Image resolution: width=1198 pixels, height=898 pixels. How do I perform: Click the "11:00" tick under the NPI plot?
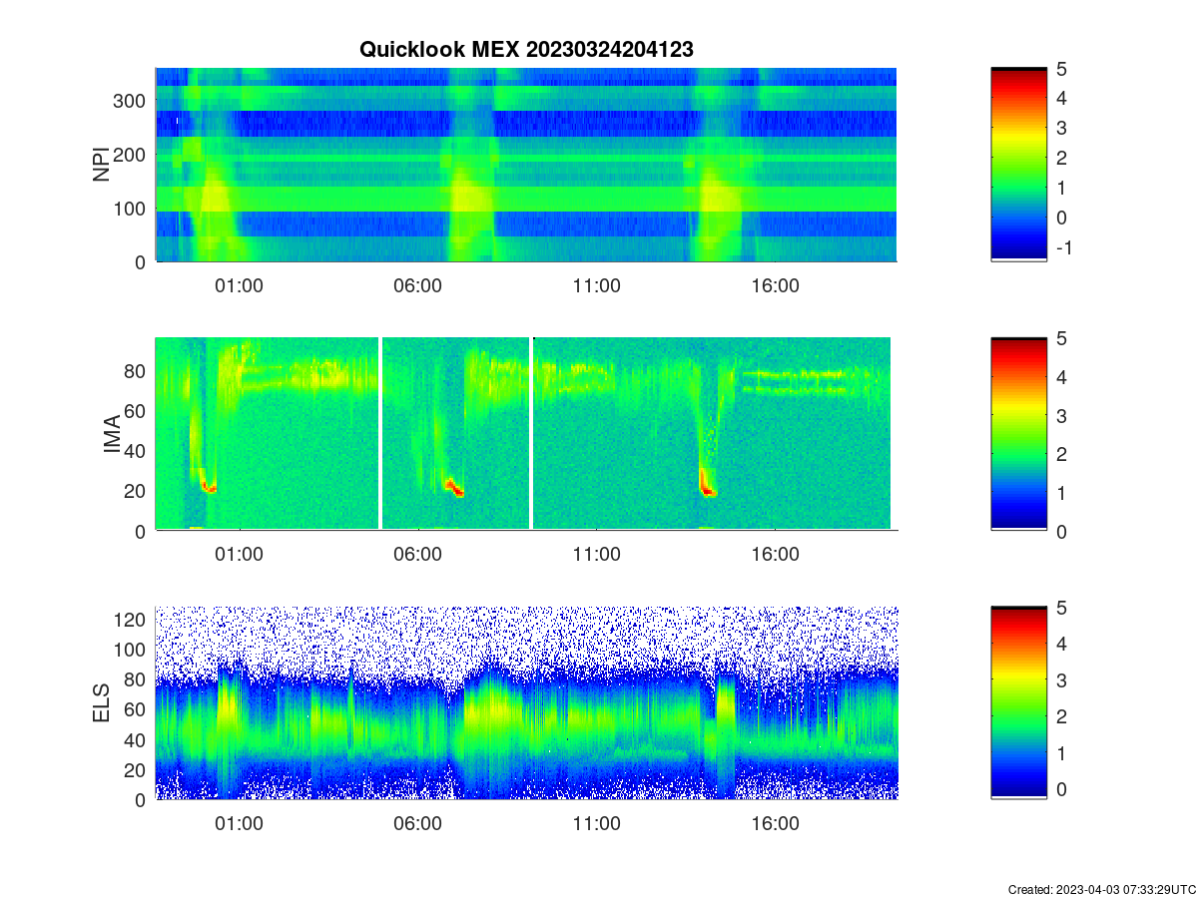point(597,285)
